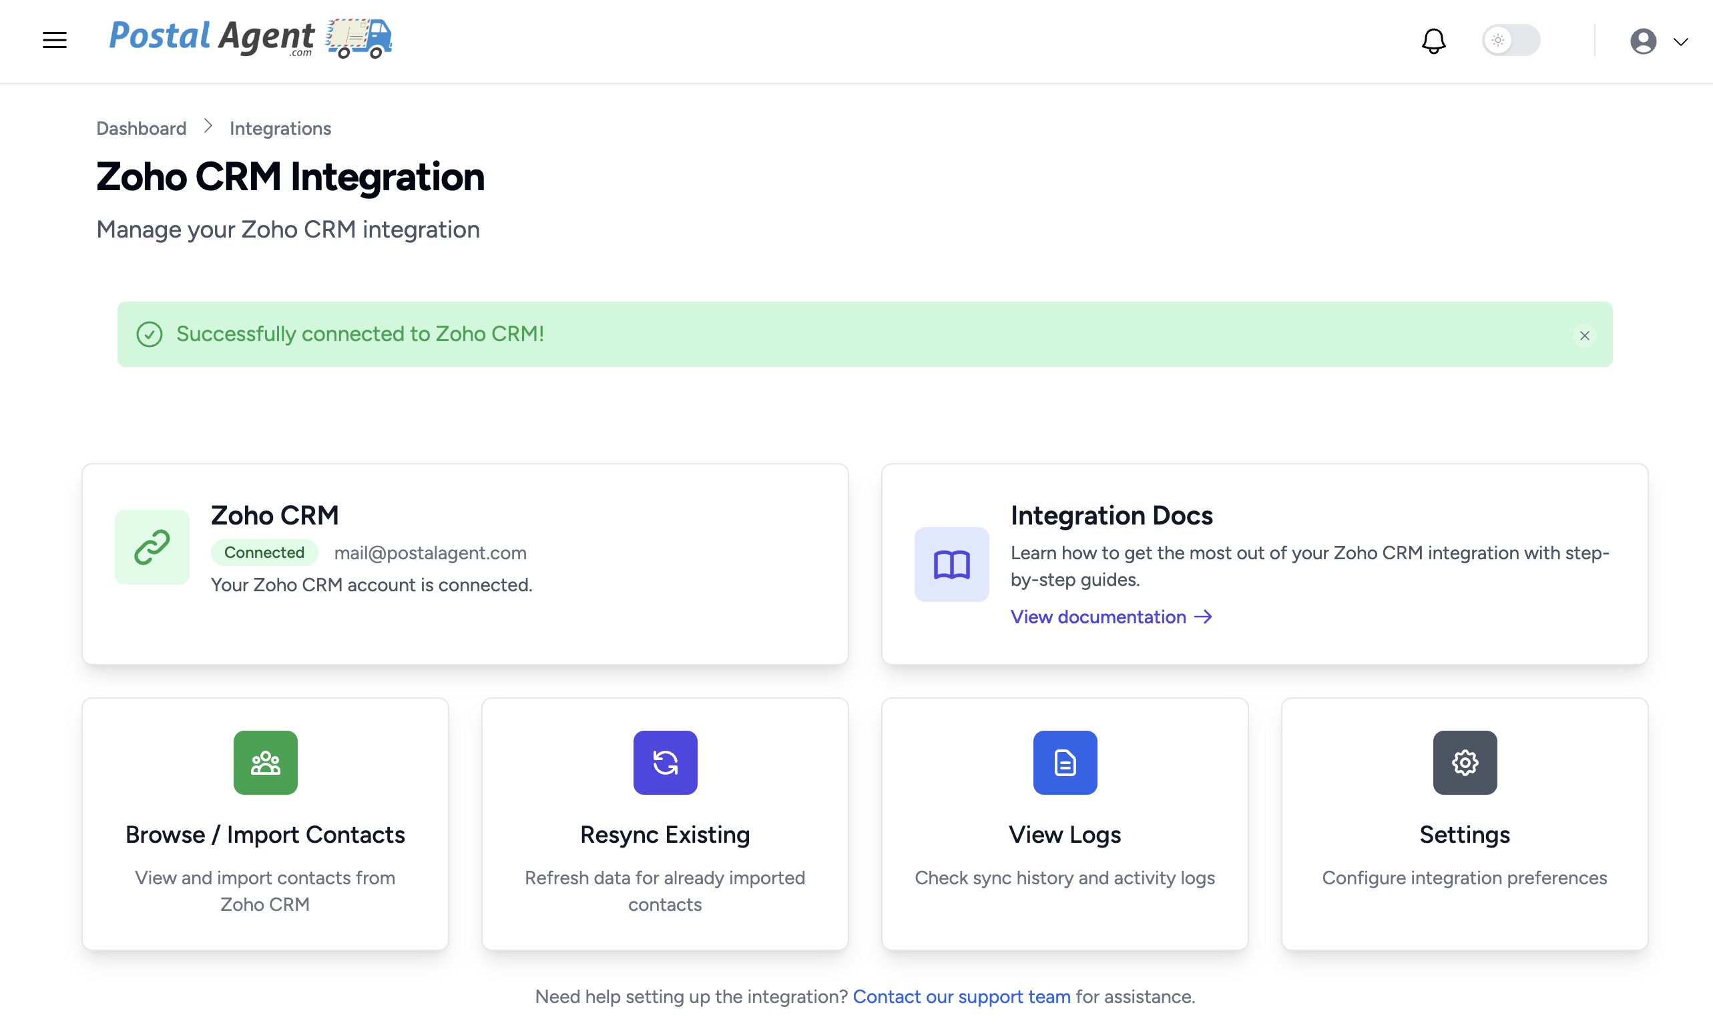Go to Dashboard breadcrumb

[x=142, y=128]
